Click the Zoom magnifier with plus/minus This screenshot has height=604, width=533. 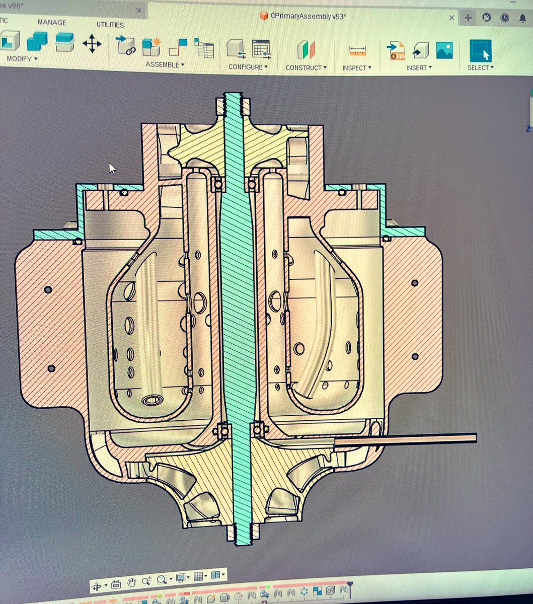(146, 581)
